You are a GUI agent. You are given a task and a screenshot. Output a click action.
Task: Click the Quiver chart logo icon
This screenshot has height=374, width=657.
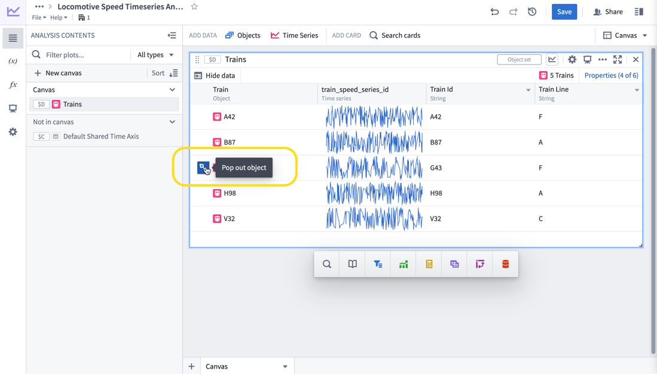click(x=13, y=11)
